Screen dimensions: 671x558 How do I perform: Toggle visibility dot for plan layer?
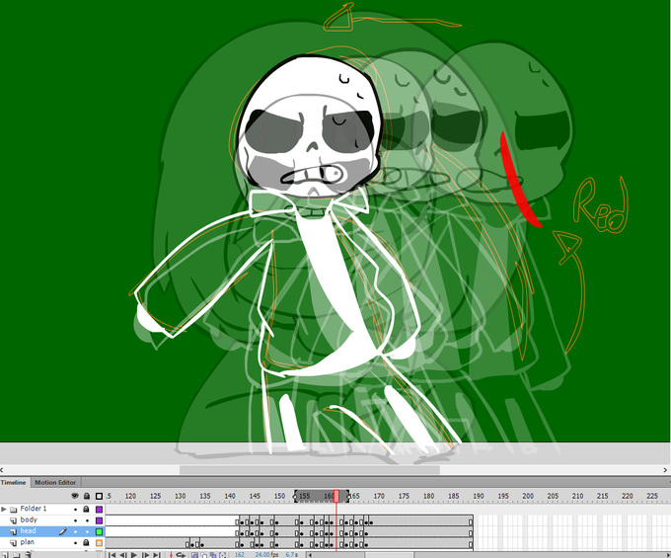click(75, 542)
